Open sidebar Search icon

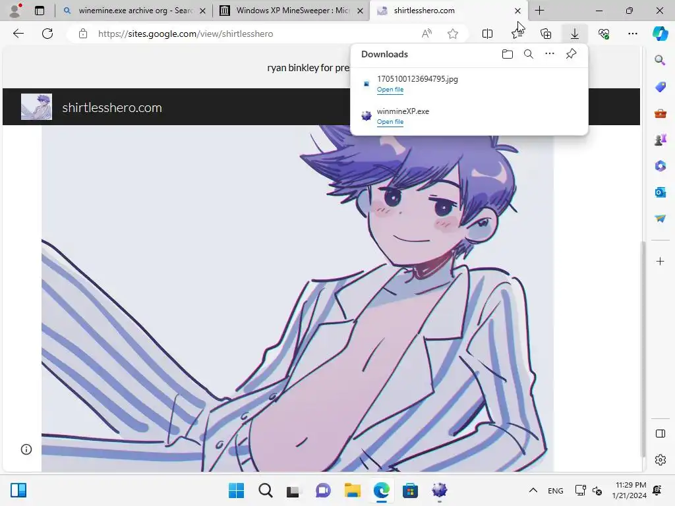click(x=660, y=60)
